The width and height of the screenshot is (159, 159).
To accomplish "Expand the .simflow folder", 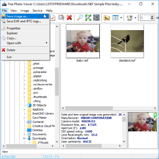I will [24, 89].
